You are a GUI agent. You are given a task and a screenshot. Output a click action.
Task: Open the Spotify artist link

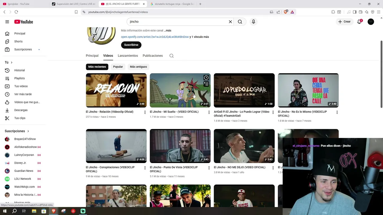[x=155, y=37]
